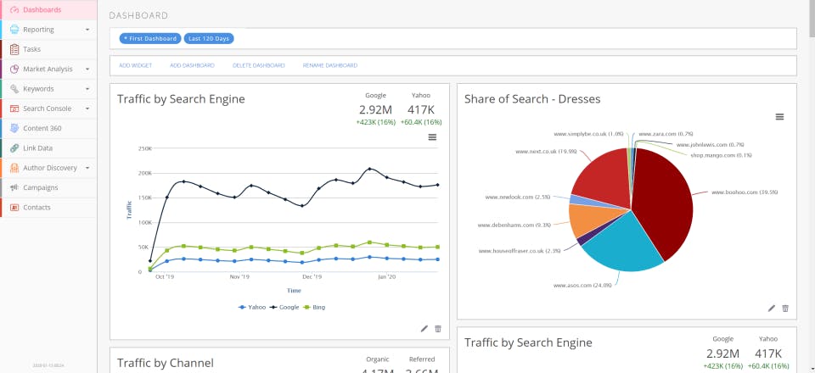
Task: Open the Campaigns megaphone icon
Action: tap(14, 187)
